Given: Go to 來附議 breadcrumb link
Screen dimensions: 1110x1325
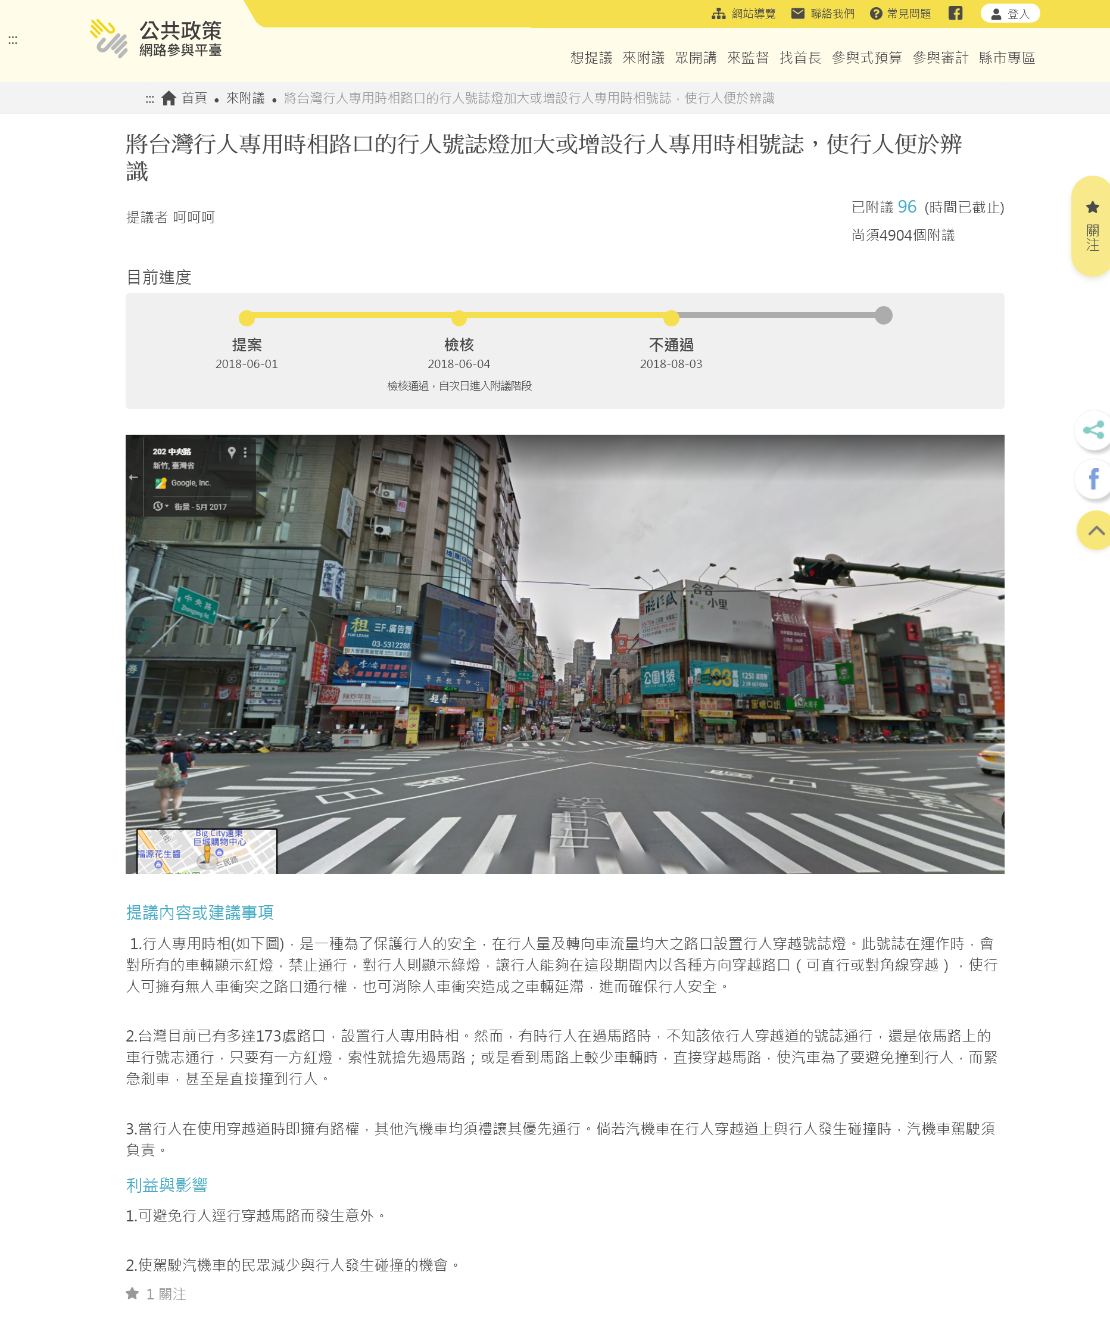Looking at the screenshot, I should point(245,98).
